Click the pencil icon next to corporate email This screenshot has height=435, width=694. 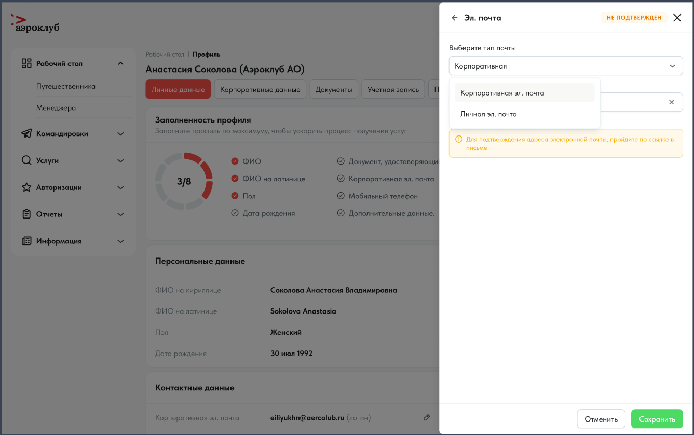click(x=427, y=417)
